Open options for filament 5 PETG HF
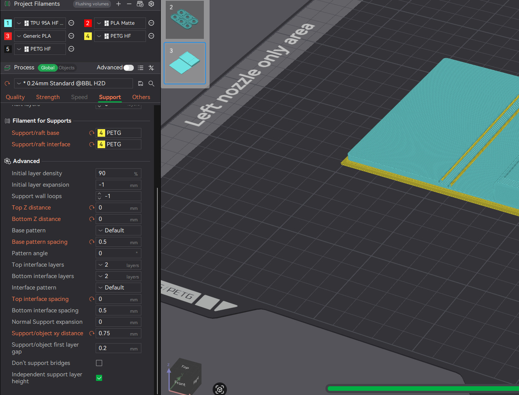 (71, 49)
